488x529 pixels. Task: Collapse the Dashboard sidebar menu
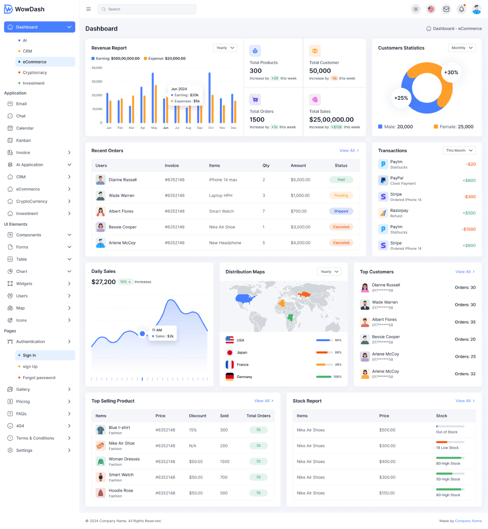(39, 27)
